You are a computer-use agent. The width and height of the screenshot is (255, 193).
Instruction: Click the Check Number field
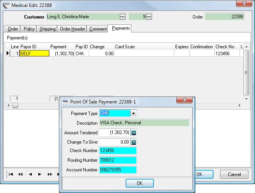[118, 151]
